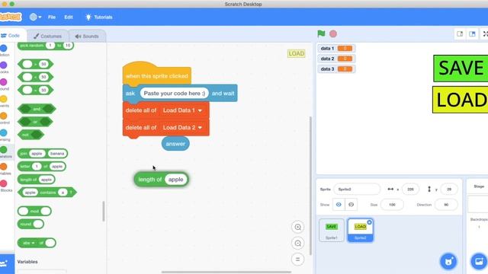Click the workspace horizontal scrollbar

tap(226, 272)
